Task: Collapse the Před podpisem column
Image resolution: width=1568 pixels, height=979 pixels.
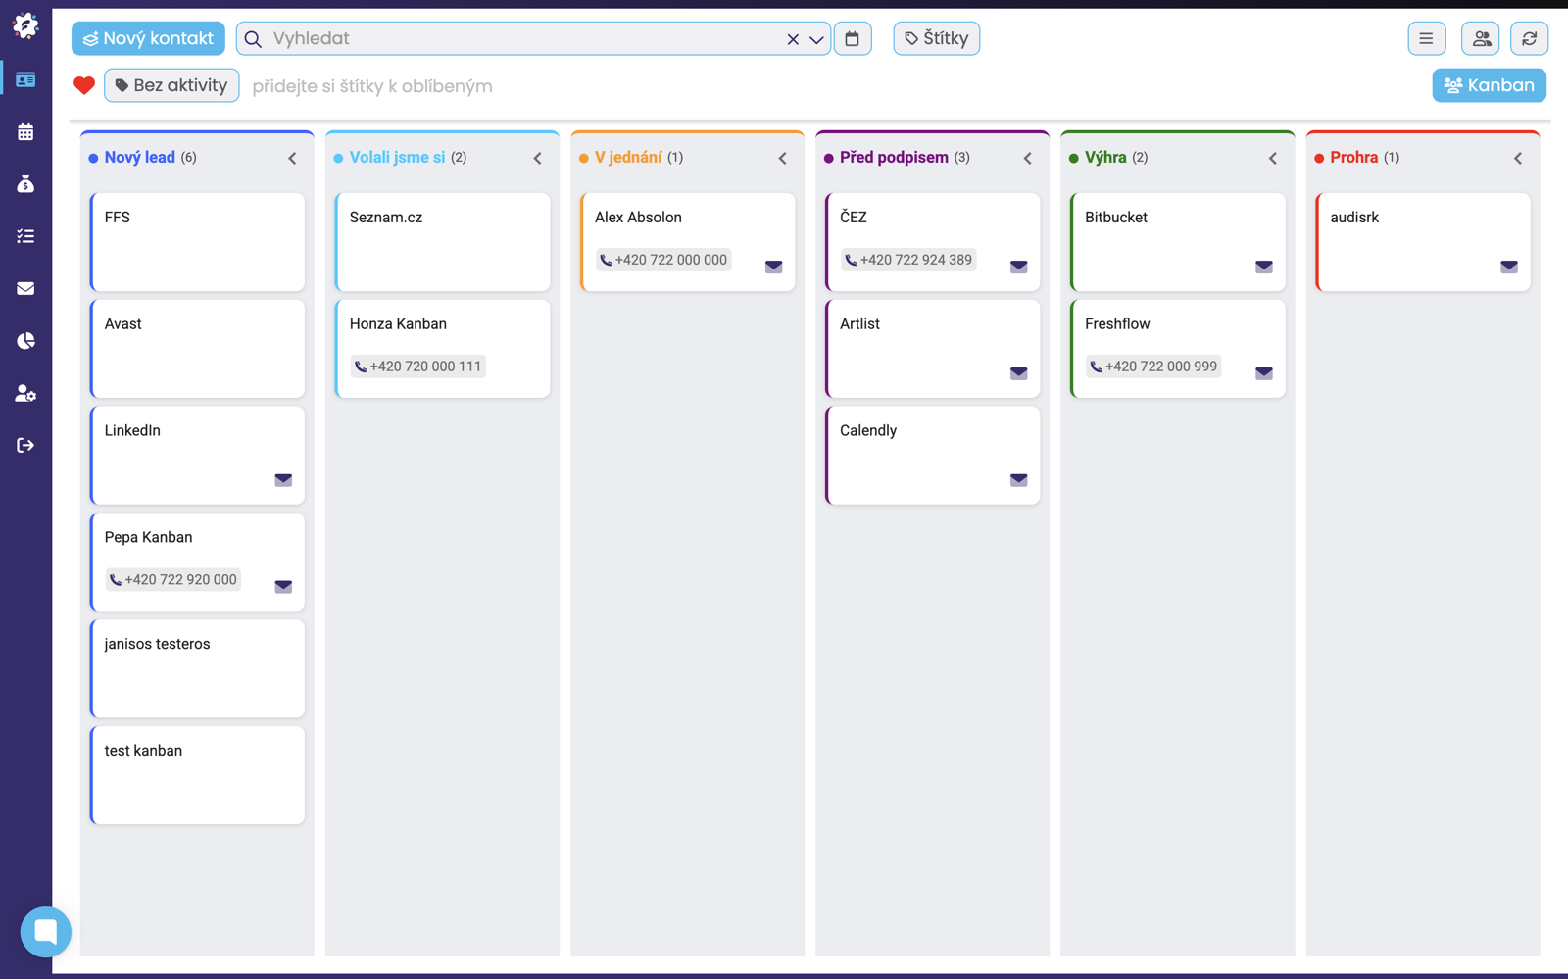Action: (x=1027, y=158)
